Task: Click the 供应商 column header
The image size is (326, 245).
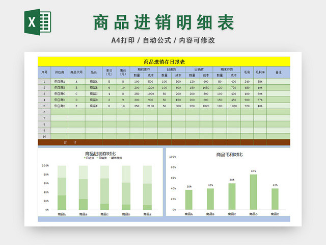Action: [x=59, y=72]
